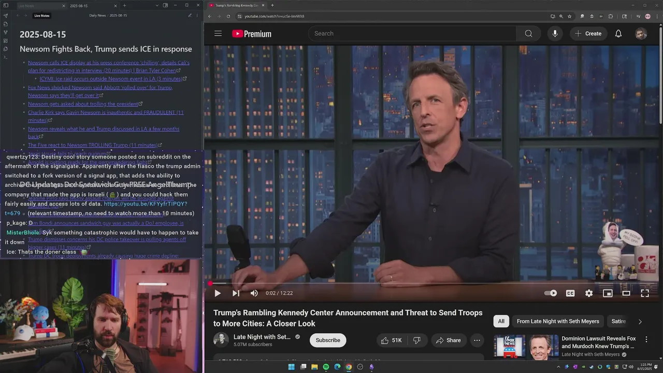Navigate back in the notes app
The height and width of the screenshot is (373, 663).
pos(18,16)
